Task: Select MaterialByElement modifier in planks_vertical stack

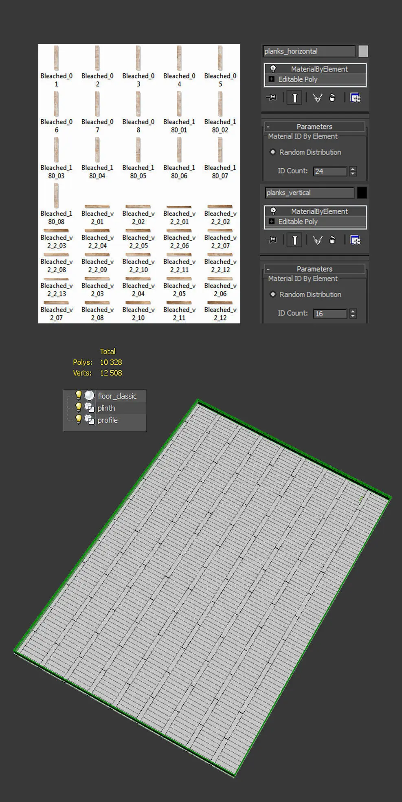Action: click(x=315, y=211)
